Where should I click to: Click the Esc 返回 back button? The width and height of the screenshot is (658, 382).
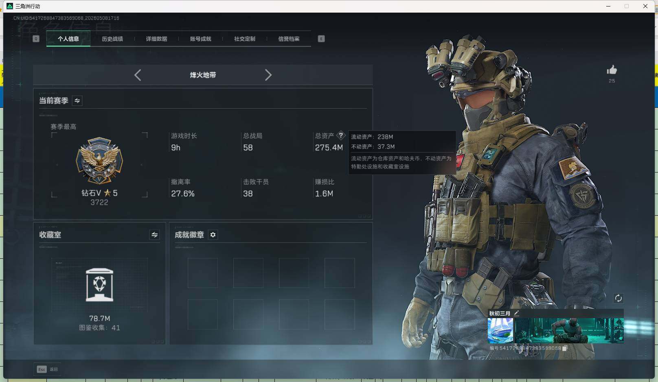point(47,369)
